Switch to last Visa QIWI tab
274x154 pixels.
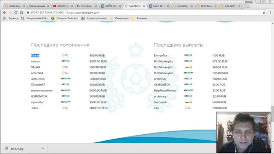point(230,6)
